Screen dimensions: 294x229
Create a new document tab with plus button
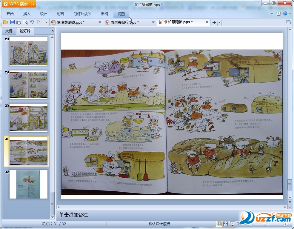click(214, 22)
